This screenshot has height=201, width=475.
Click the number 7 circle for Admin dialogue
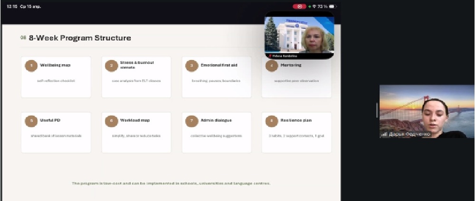point(191,121)
